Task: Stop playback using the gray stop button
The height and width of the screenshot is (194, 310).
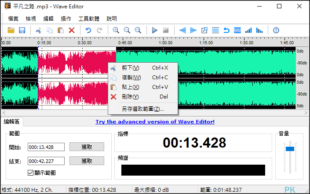Action: [166, 30]
